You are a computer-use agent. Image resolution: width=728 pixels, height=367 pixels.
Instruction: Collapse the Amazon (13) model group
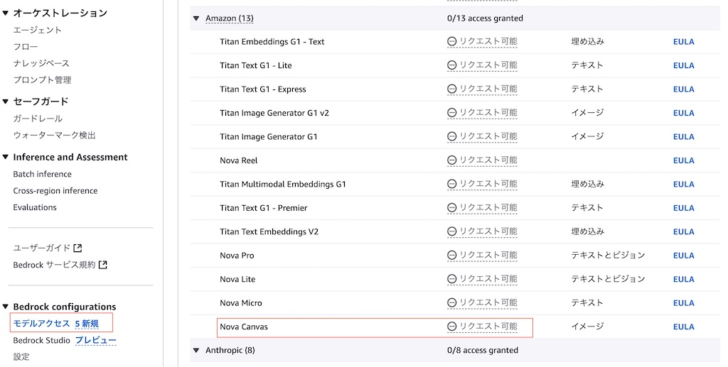coord(196,18)
